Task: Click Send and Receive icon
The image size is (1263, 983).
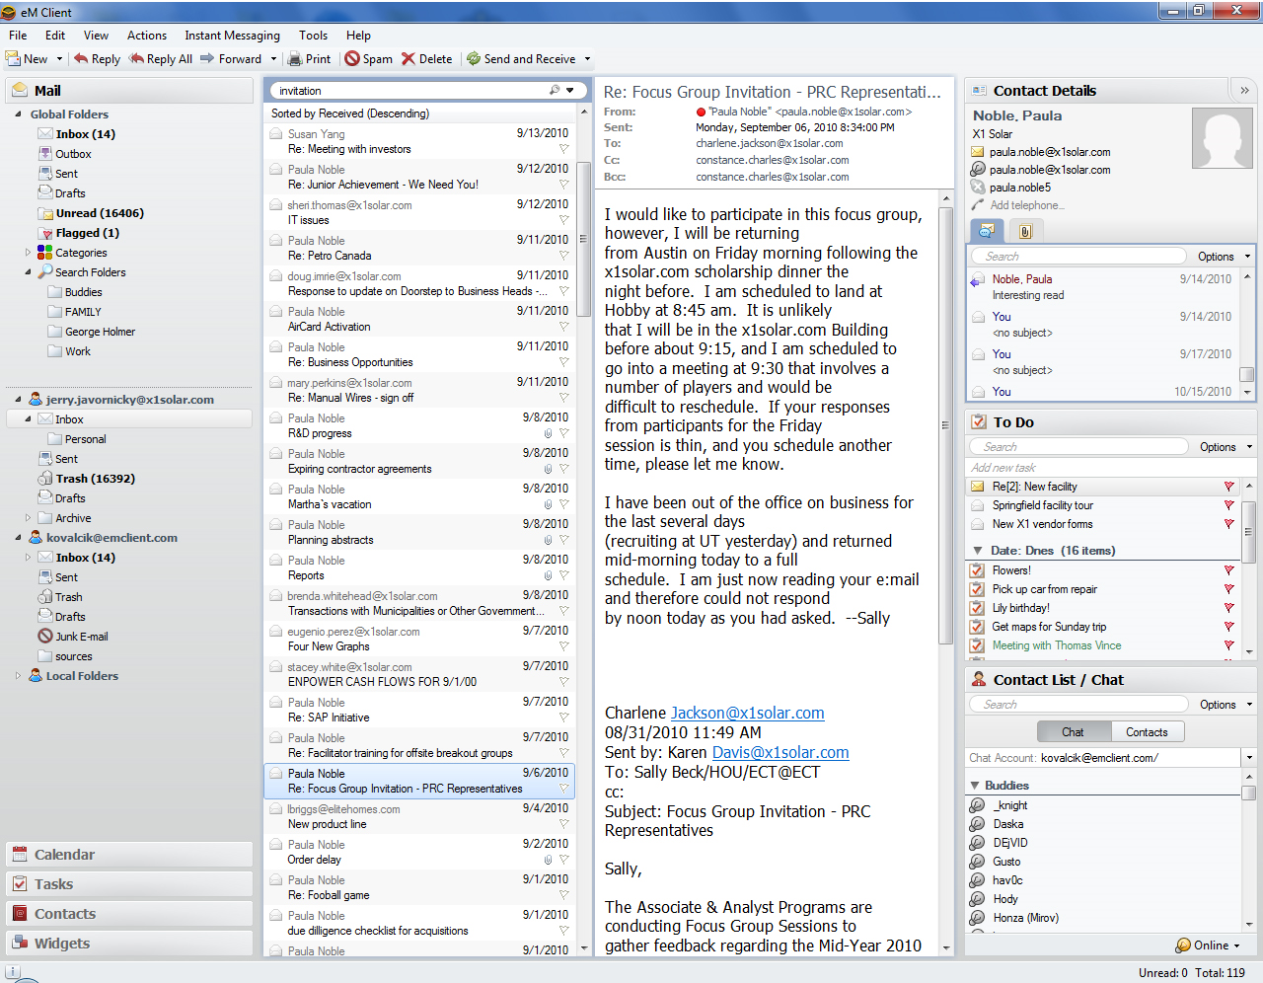Action: pyautogui.click(x=474, y=59)
